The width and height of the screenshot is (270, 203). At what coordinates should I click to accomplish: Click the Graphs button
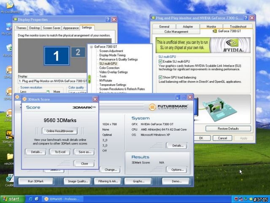point(138,181)
